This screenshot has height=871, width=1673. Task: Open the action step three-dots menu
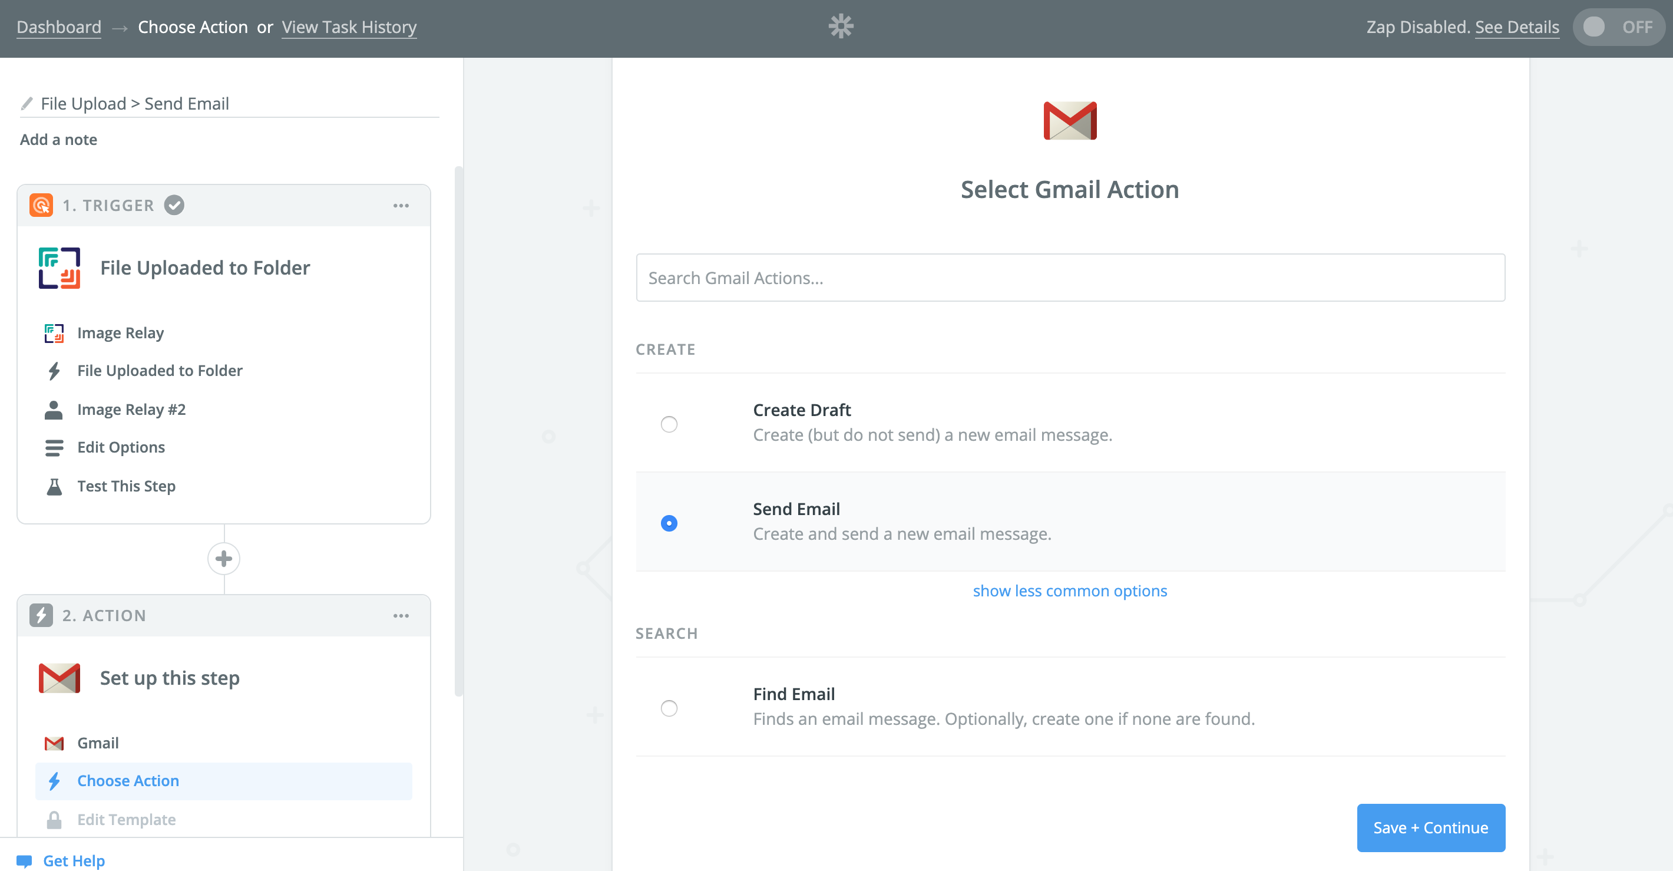(401, 616)
